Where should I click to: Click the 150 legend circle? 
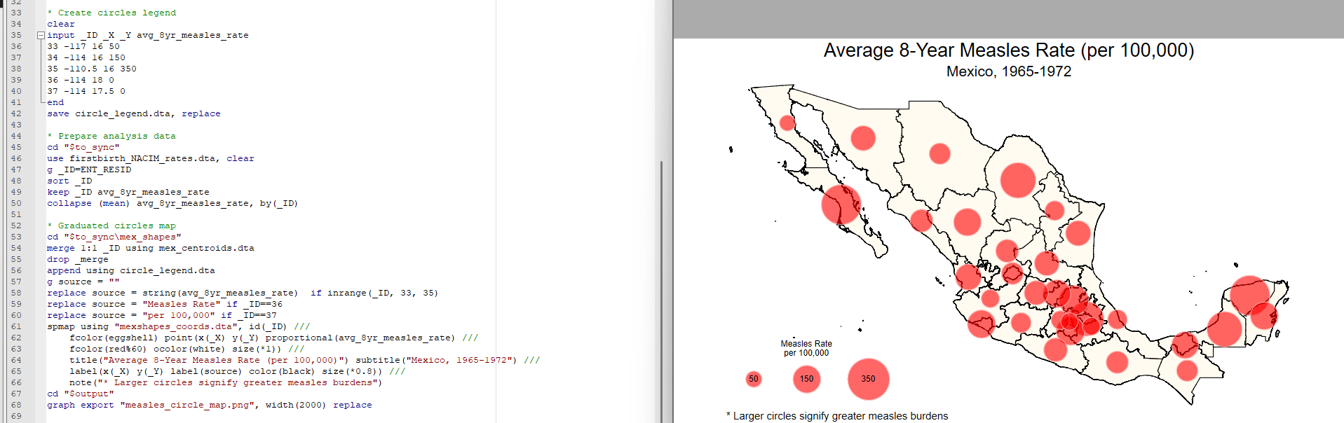[807, 379]
